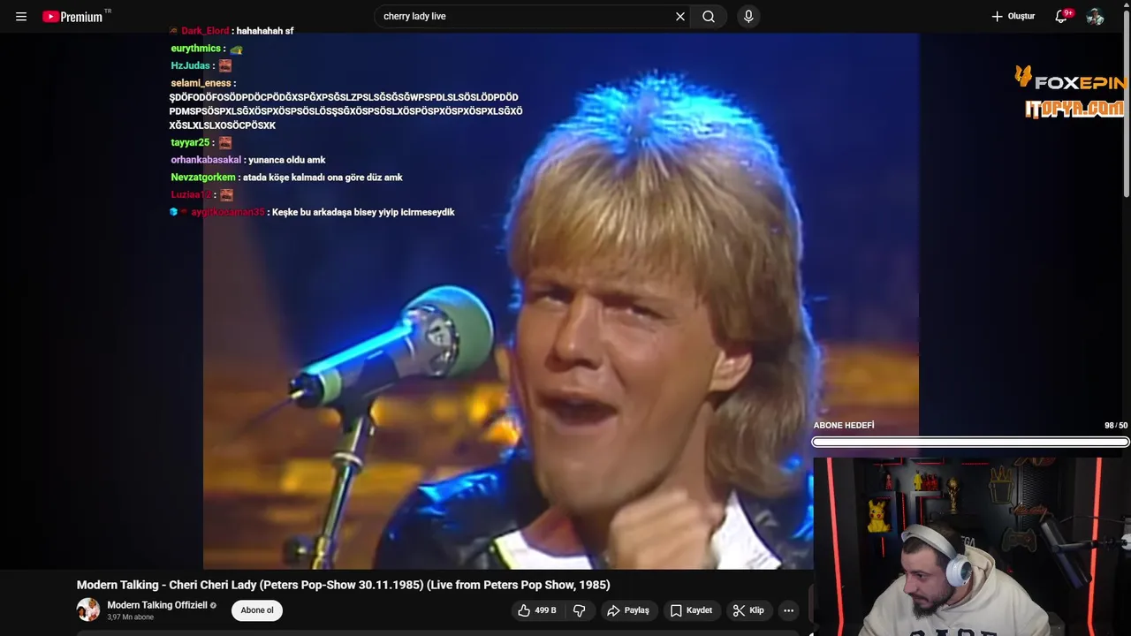The image size is (1131, 636).
Task: Open the three-dot more actions menu
Action: (788, 610)
